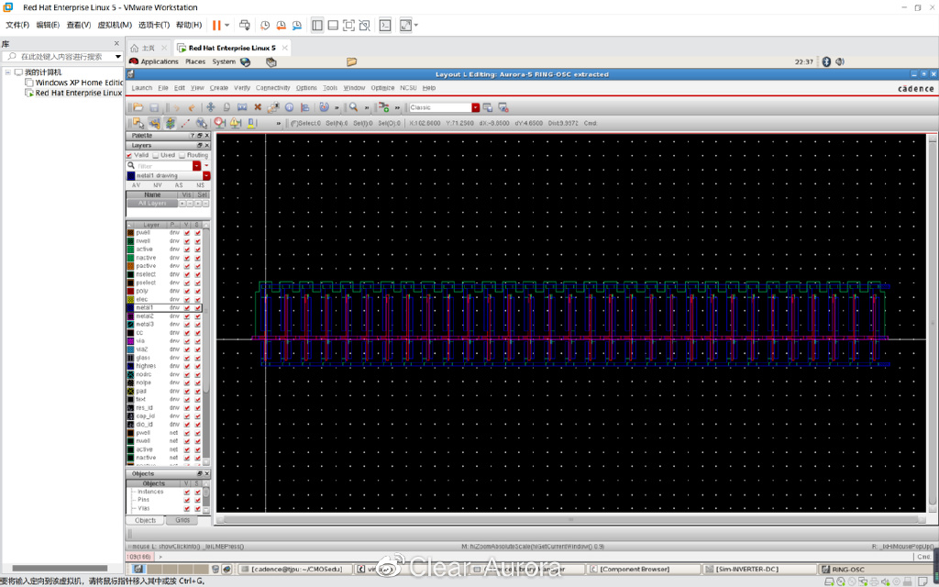
Task: Click the pactive orange color swatch
Action: 130,266
